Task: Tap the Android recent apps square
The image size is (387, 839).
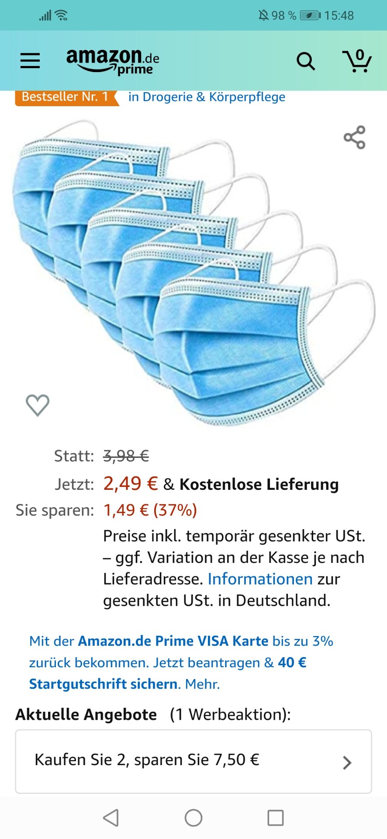Action: [276, 818]
